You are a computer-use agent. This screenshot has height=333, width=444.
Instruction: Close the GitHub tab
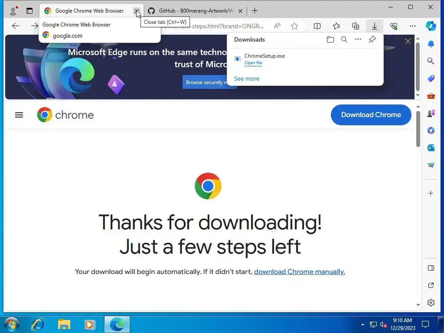pyautogui.click(x=240, y=11)
